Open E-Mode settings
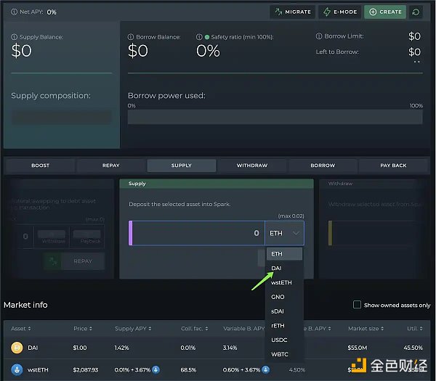The width and height of the screenshot is (436, 381). point(340,12)
